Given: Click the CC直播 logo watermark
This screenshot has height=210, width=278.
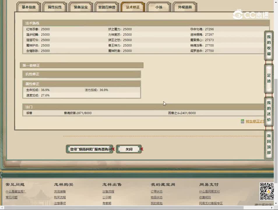Looking at the screenshot, I should click(251, 15).
